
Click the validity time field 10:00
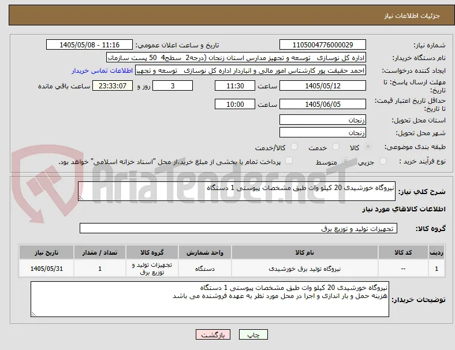(x=235, y=104)
